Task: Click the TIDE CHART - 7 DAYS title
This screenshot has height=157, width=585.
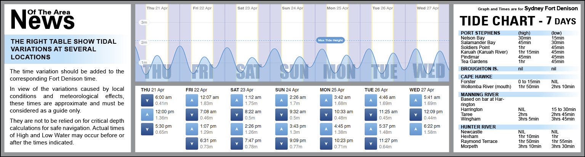Action: (x=518, y=21)
